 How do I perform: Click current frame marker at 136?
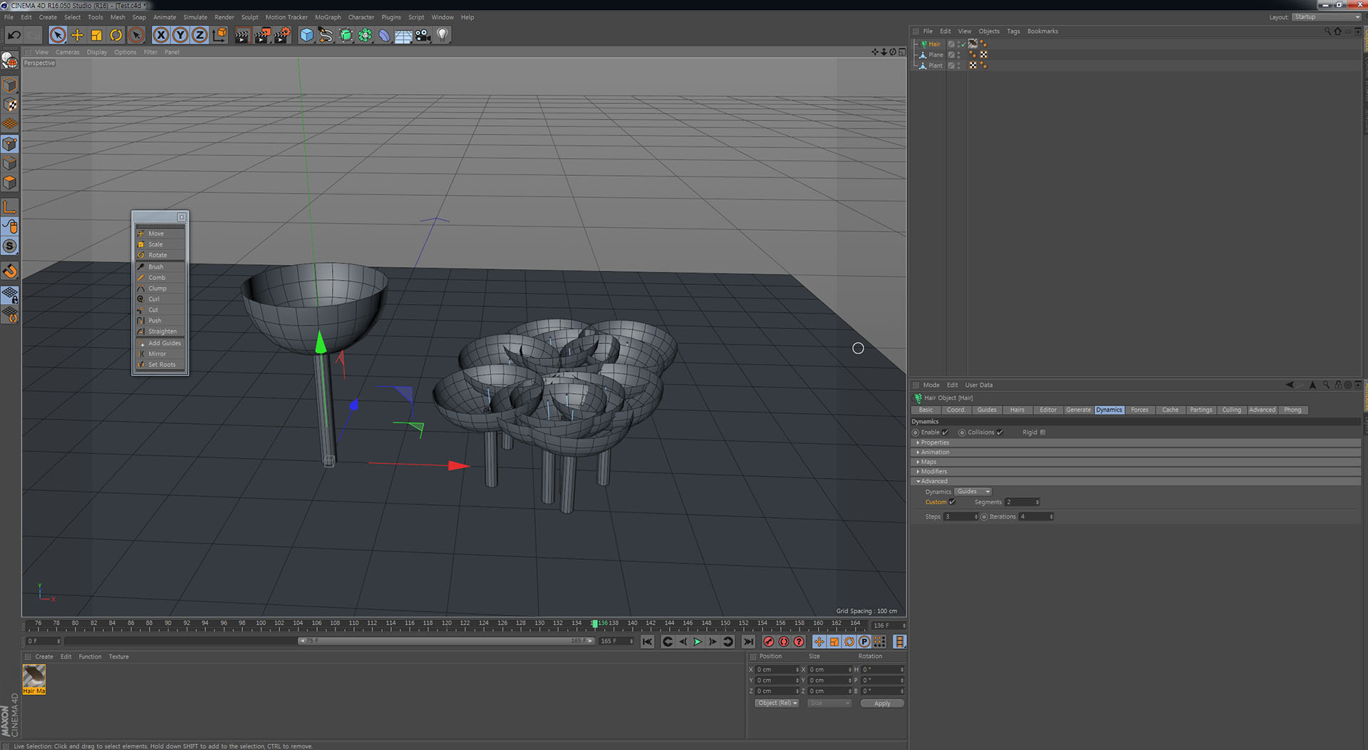(595, 624)
